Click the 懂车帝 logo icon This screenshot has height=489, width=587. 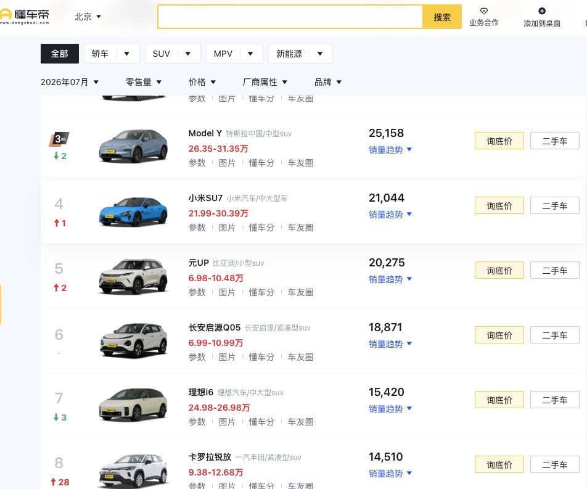pos(6,15)
